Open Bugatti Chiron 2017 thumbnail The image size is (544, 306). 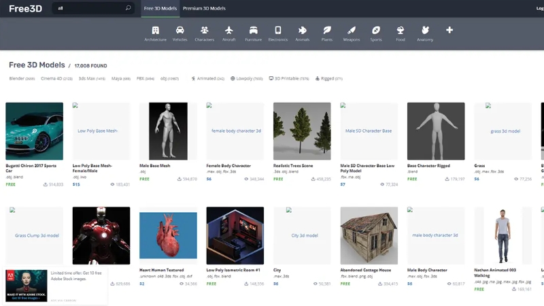[35, 131]
